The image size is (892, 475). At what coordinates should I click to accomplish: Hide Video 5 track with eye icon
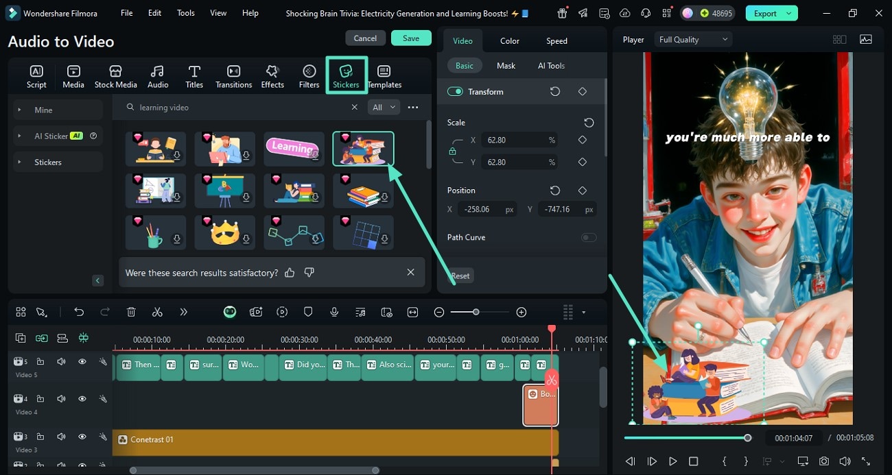pyautogui.click(x=82, y=361)
